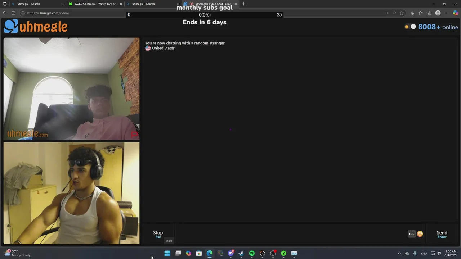Click the Stop chat button
This screenshot has width=461, height=259.
158,234
